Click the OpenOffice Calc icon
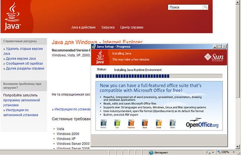 (117, 124)
